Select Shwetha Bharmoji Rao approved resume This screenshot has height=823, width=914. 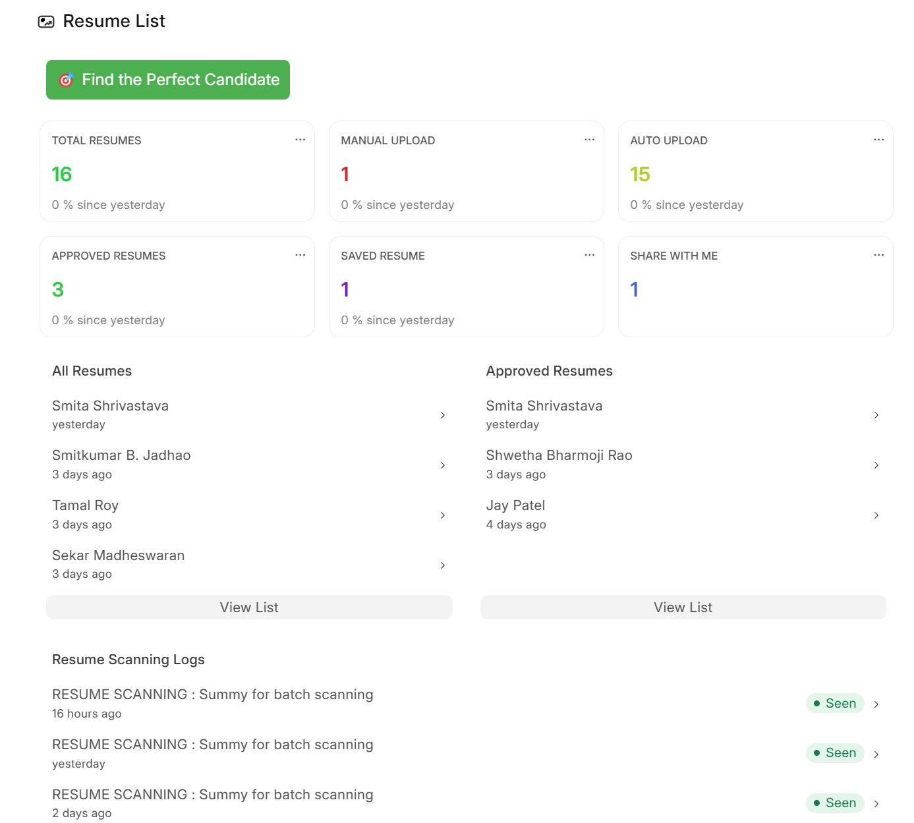click(x=683, y=465)
